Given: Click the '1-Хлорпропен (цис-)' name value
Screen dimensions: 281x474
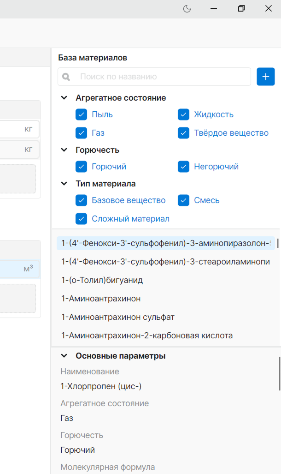Looking at the screenshot, I should (x=101, y=386).
